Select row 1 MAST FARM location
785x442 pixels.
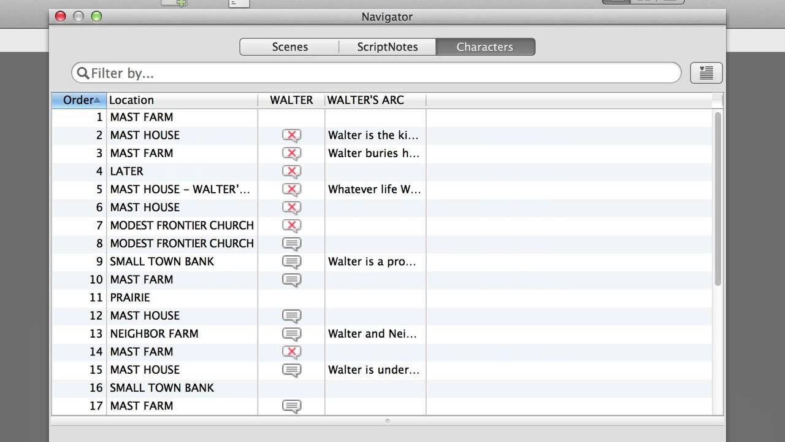142,117
